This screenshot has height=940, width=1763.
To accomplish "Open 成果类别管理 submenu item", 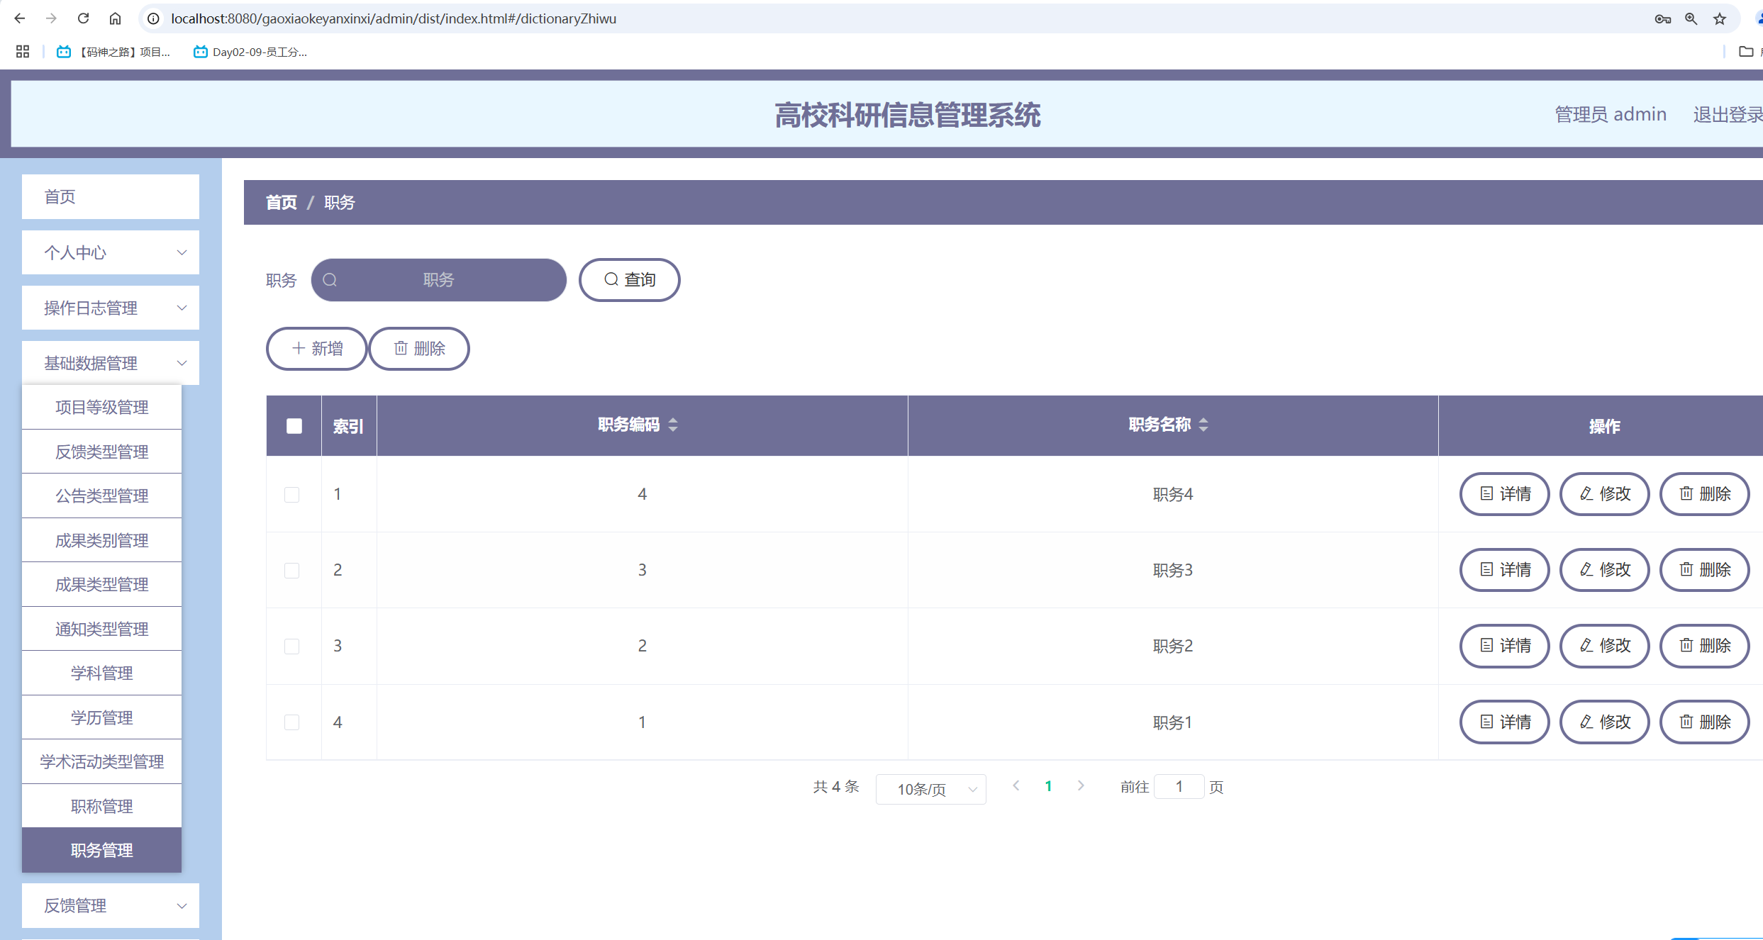I will (102, 540).
